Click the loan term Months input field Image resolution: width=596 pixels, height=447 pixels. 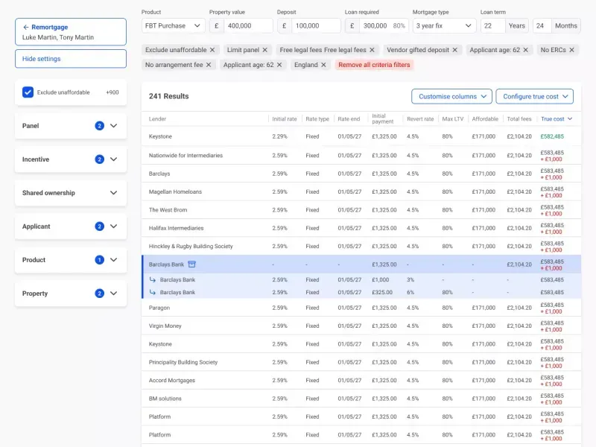542,25
